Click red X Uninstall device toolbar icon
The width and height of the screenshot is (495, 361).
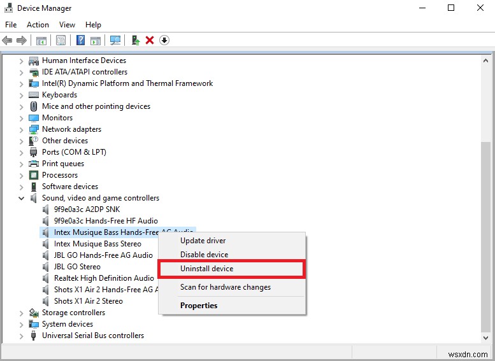tap(150, 40)
